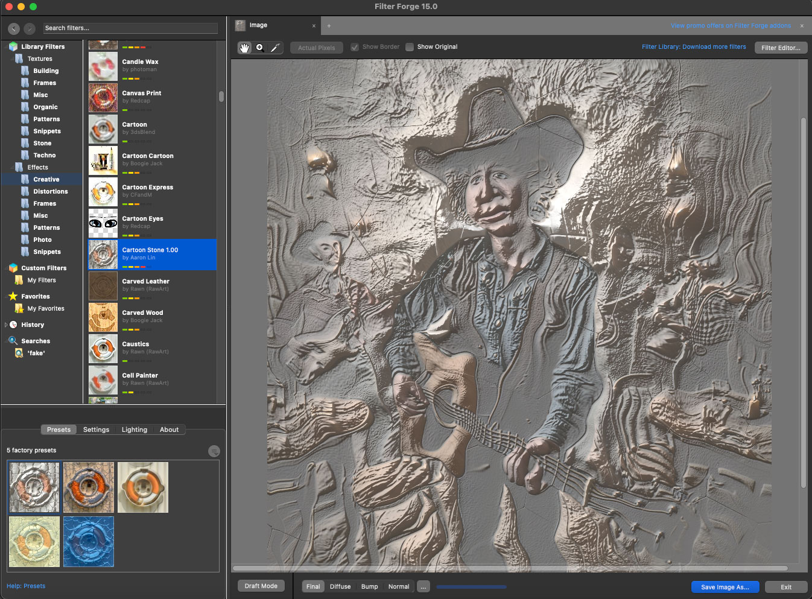812x599 pixels.
Task: Switch to the Bump render view
Action: [x=369, y=586]
